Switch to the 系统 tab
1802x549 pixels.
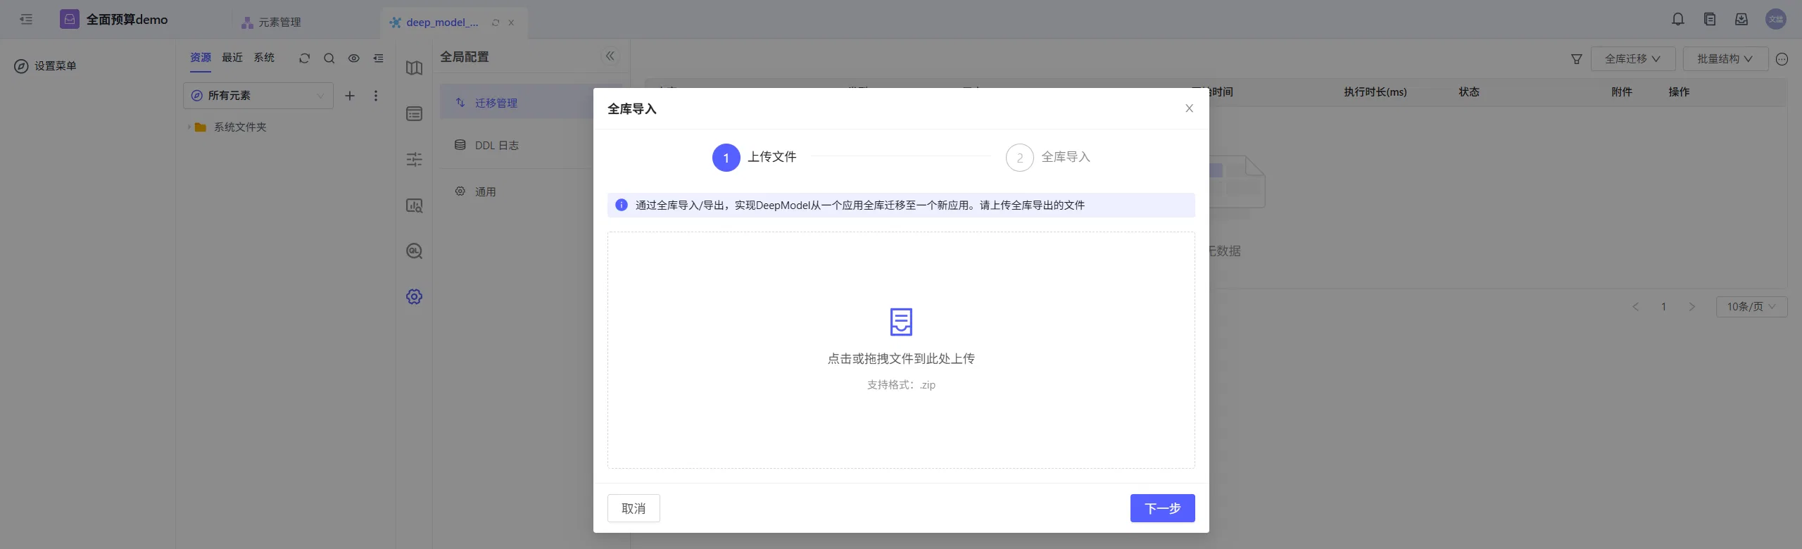click(264, 58)
